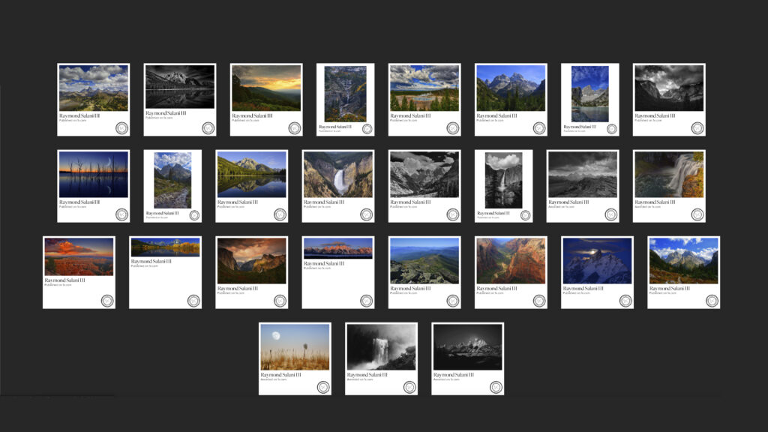
Task: Click Raymond Salani III name on full moon card
Action: coord(280,374)
